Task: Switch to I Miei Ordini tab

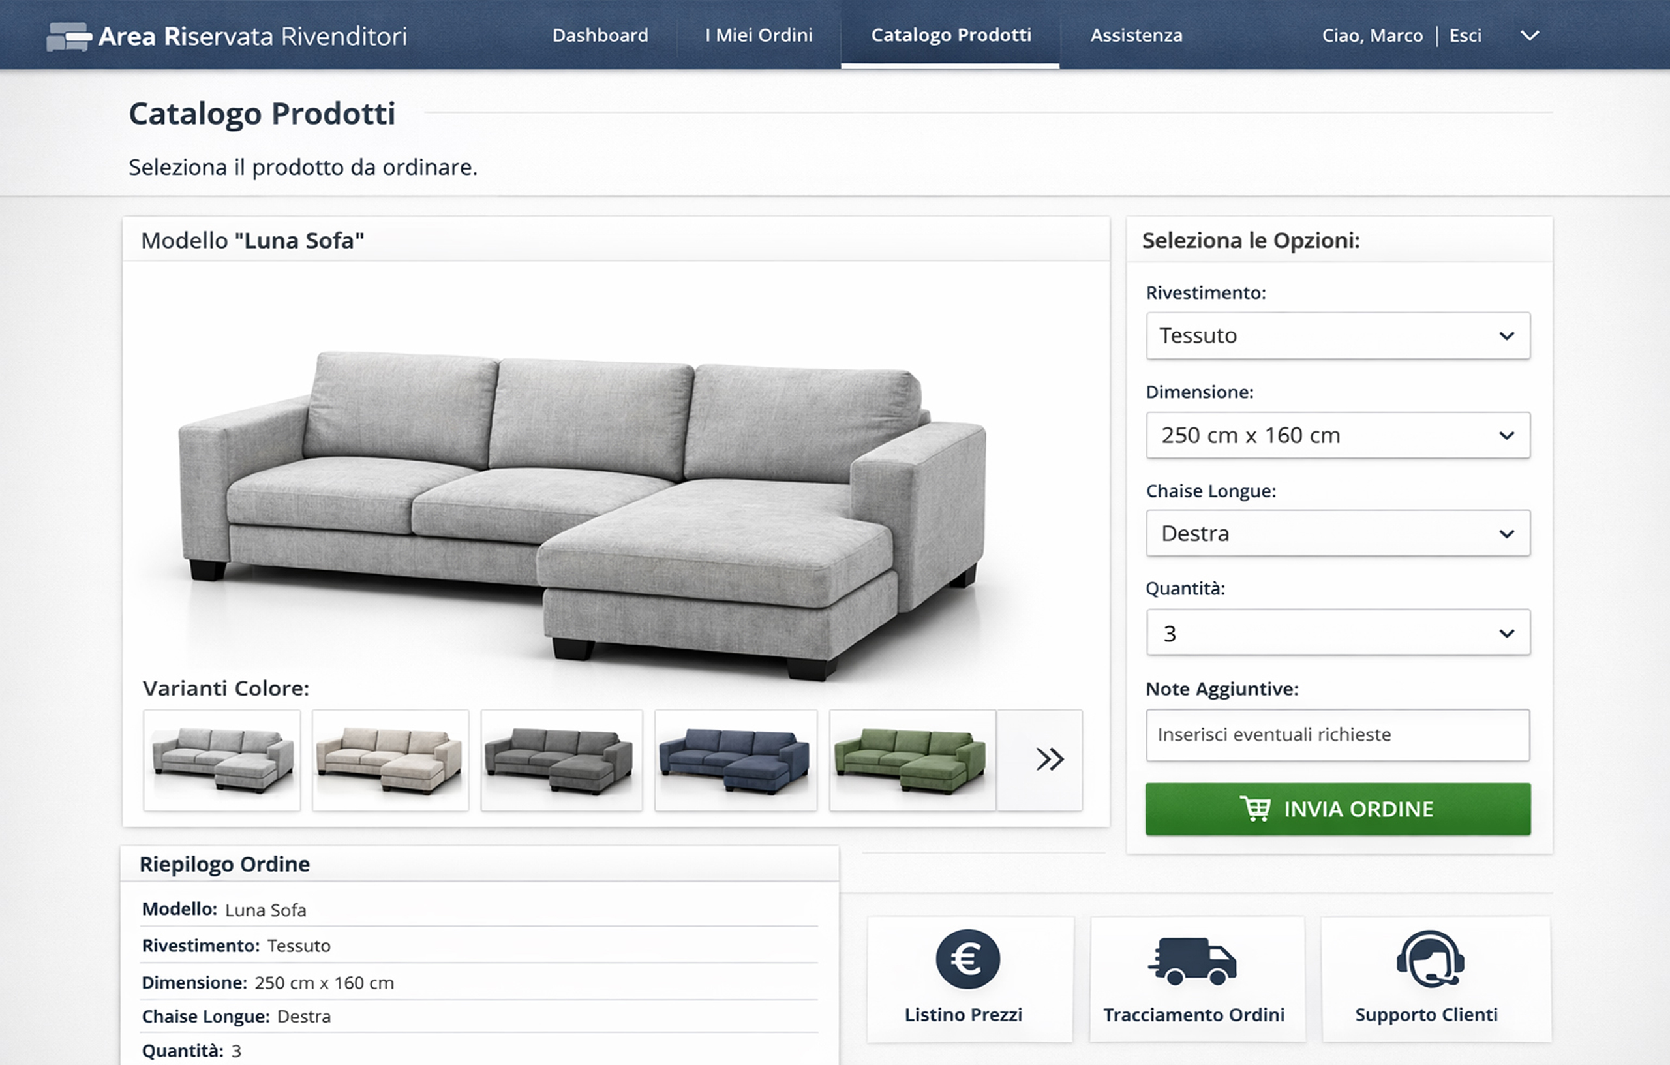Action: click(759, 35)
